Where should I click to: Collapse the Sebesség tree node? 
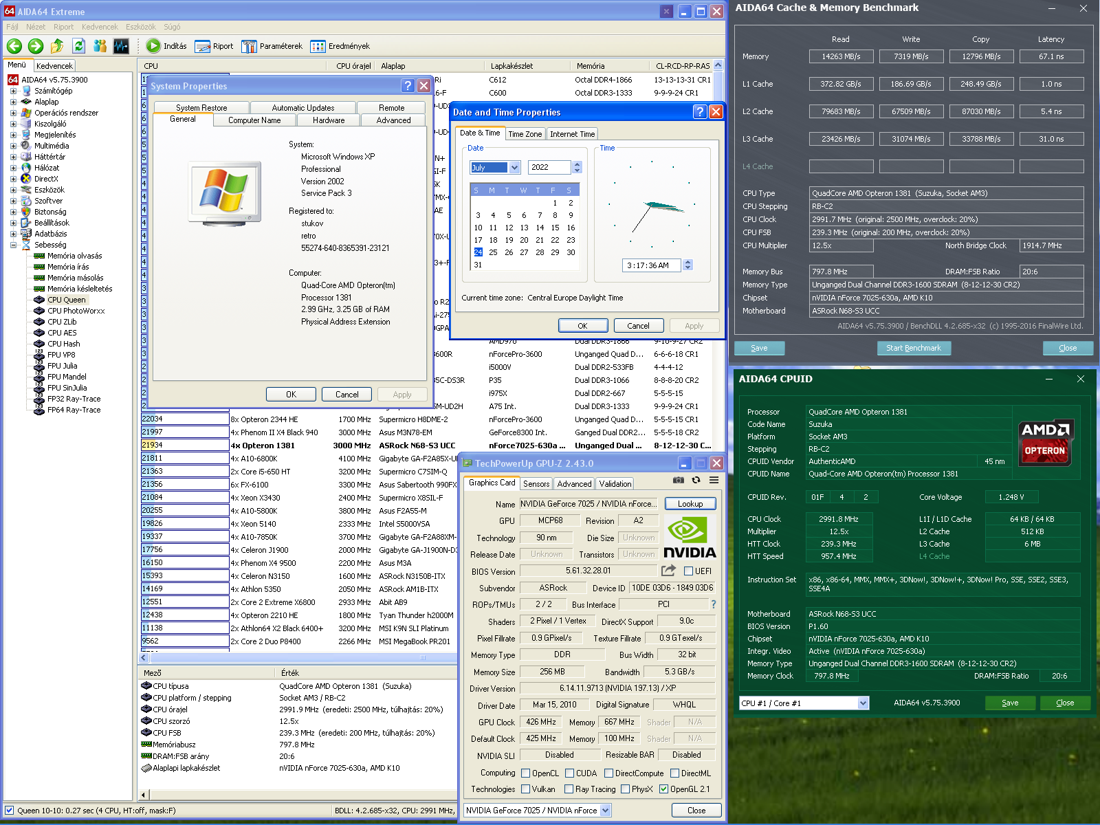point(13,245)
